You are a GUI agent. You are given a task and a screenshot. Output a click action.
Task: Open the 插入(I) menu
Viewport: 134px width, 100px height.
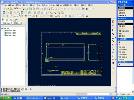pos(25,5)
